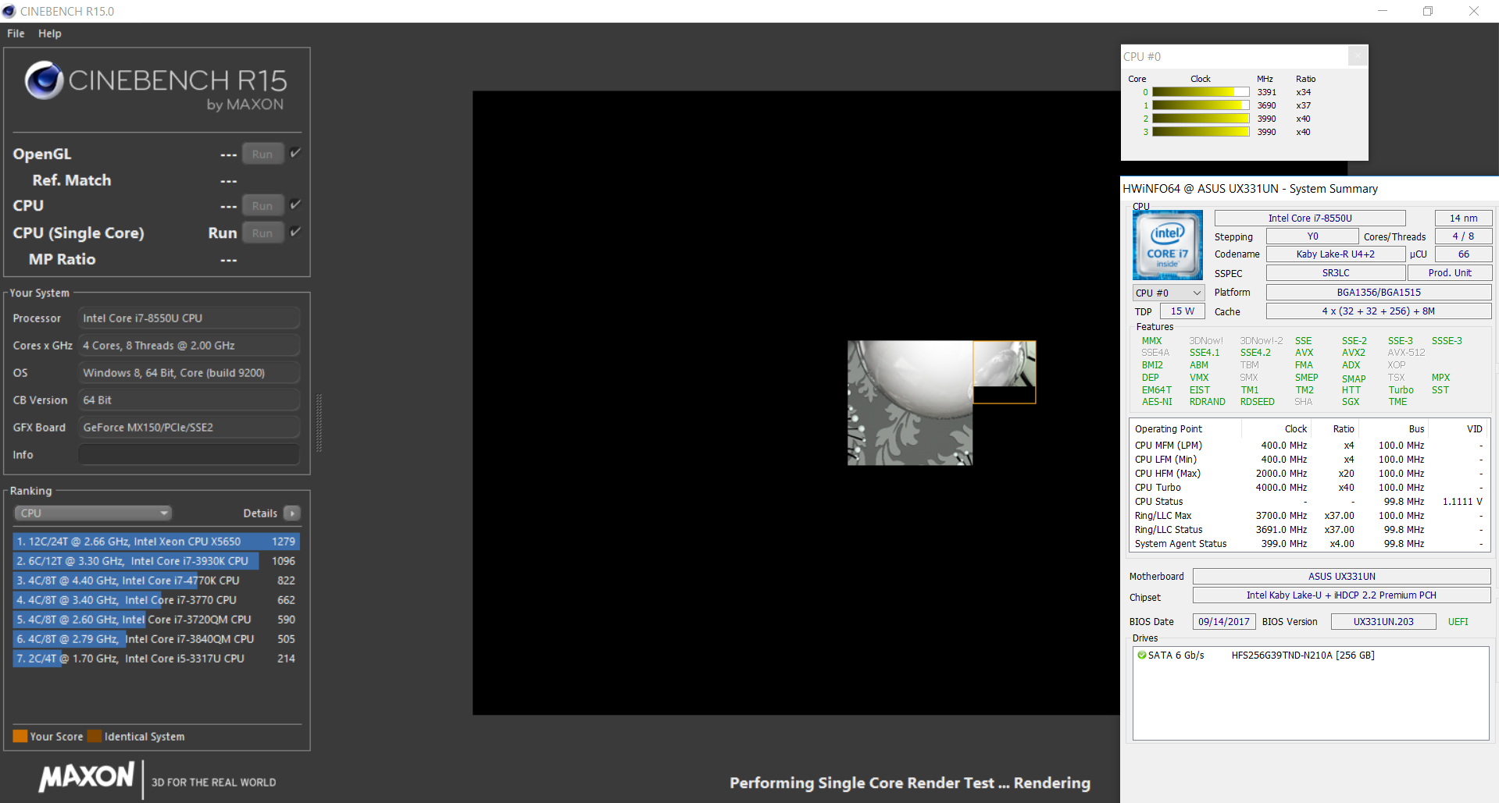Click Core 0 clock bar
The height and width of the screenshot is (803, 1499).
[x=1201, y=92]
